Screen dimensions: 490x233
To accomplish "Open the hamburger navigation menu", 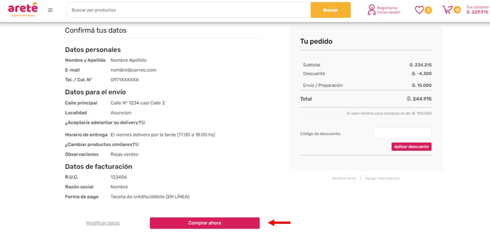I will (50, 10).
